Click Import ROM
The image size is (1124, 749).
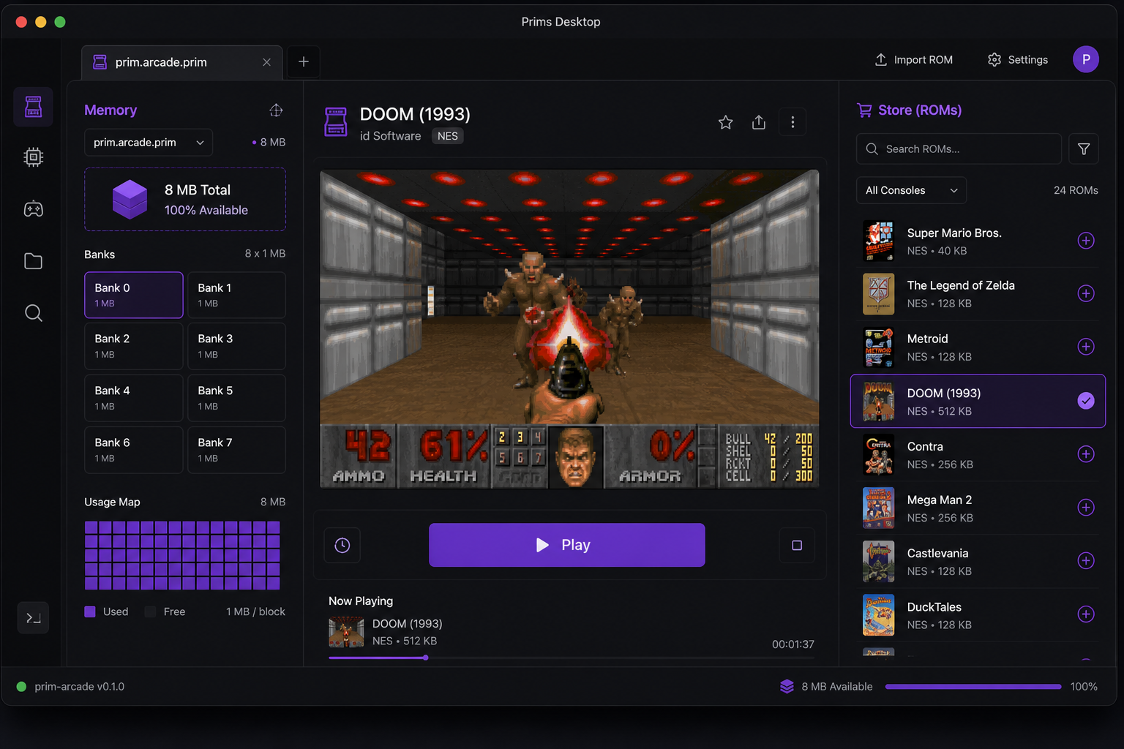914,60
